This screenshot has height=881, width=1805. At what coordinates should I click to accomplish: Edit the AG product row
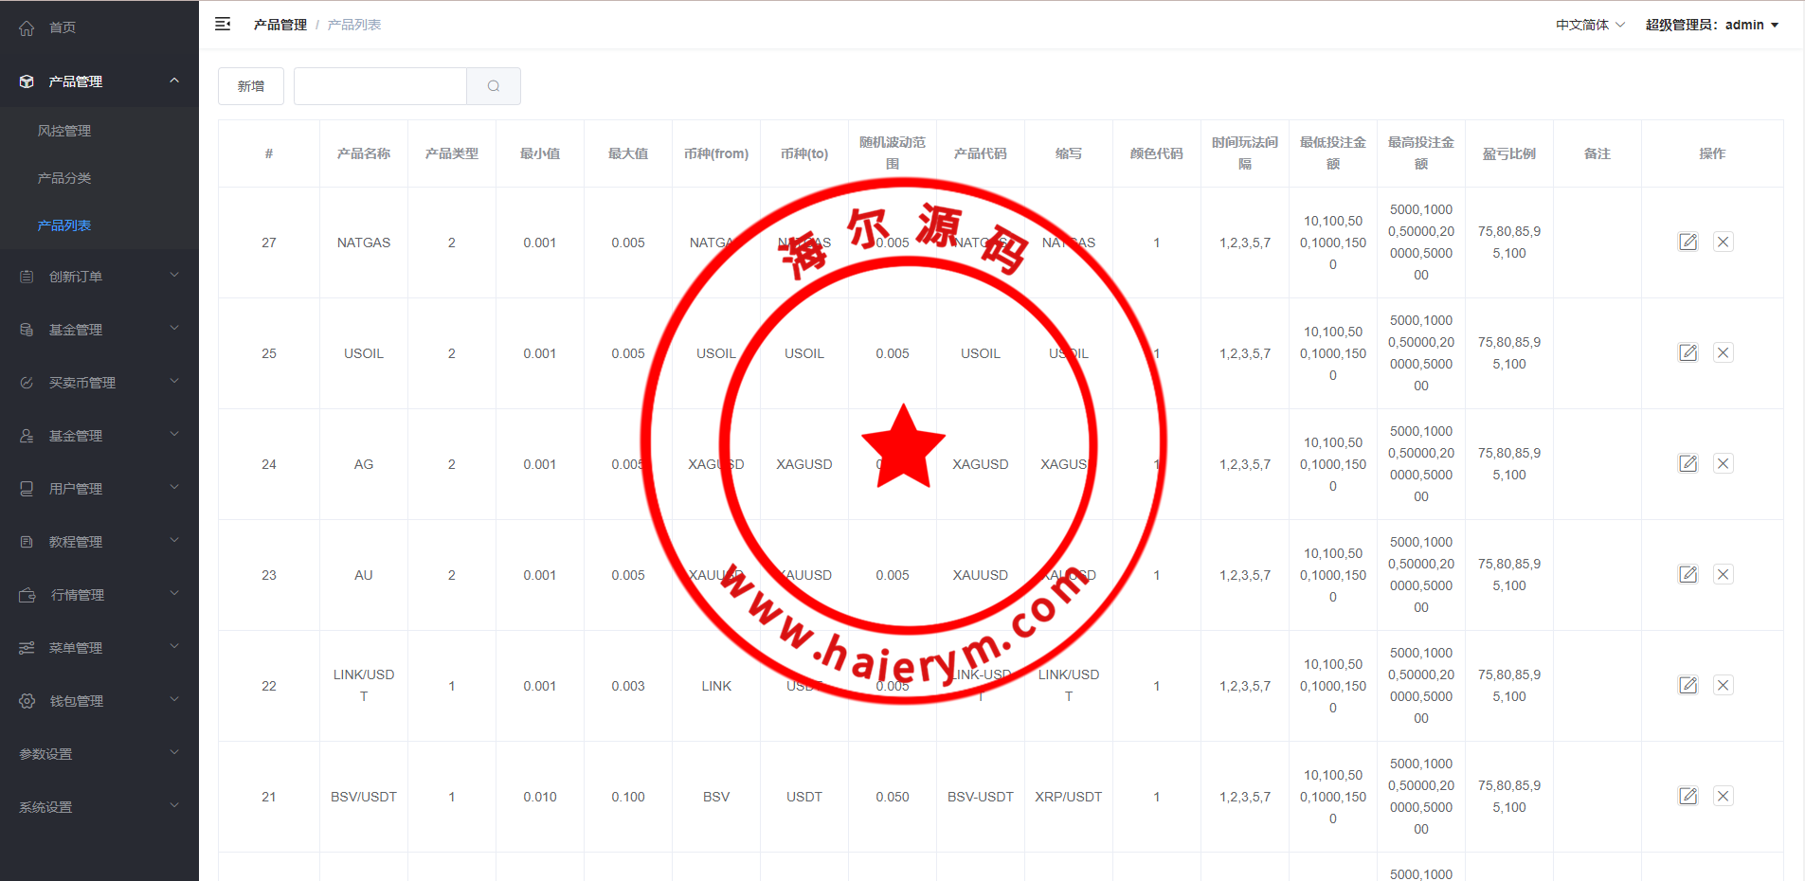(x=1688, y=464)
